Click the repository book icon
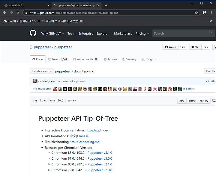 [x=31, y=47]
